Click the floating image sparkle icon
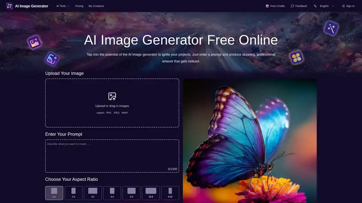The image size is (362, 203). [x=34, y=42]
